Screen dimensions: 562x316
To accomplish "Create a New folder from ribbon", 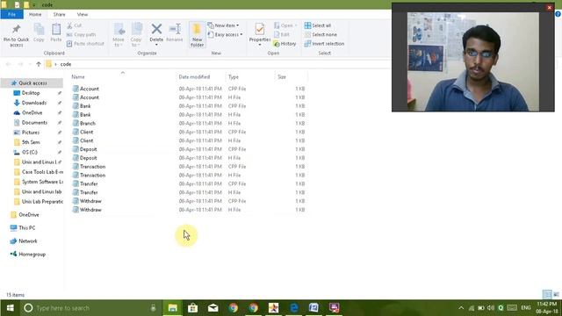I will pyautogui.click(x=197, y=35).
